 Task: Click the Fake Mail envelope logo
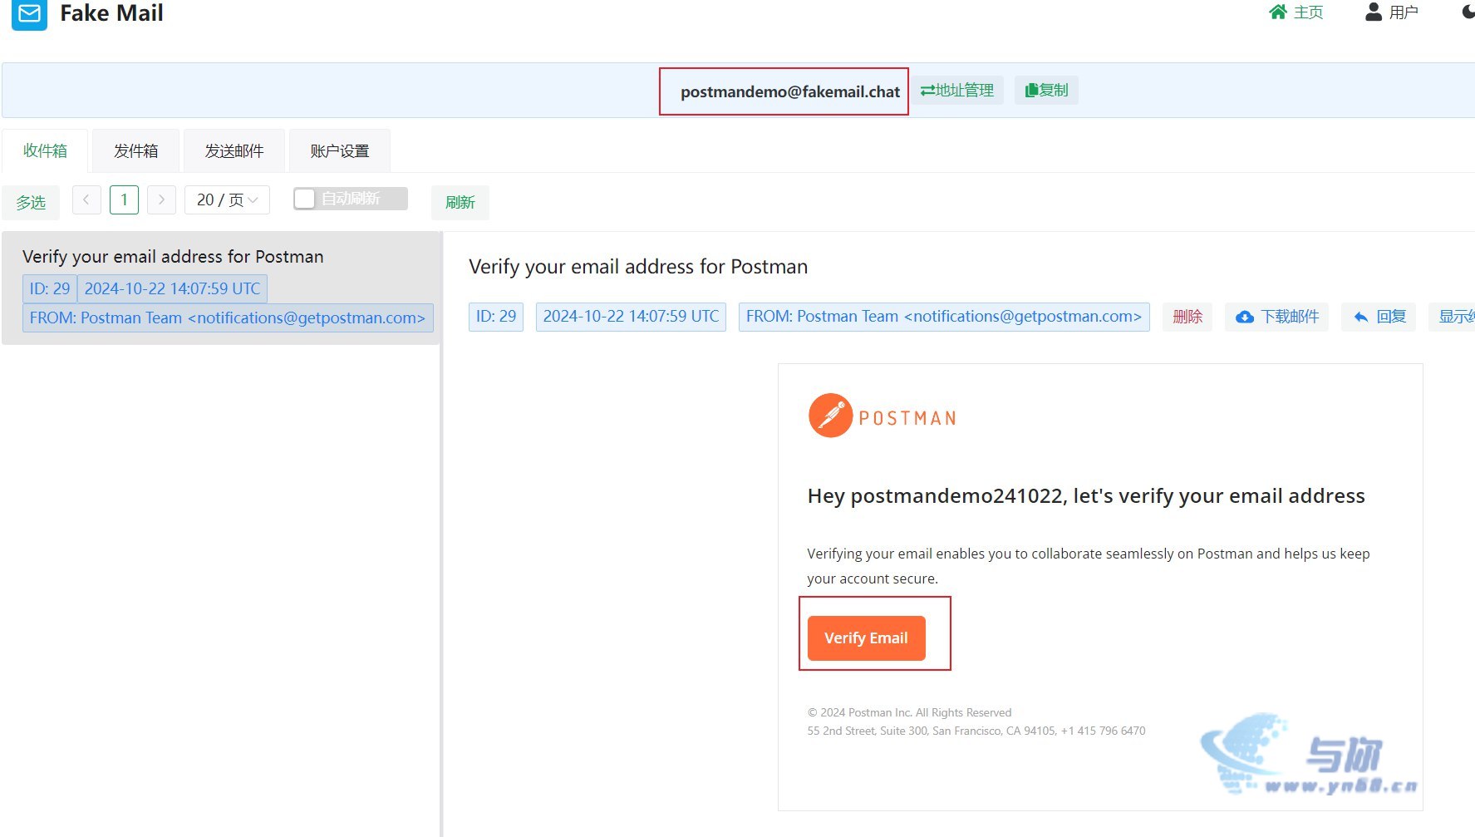coord(29,14)
